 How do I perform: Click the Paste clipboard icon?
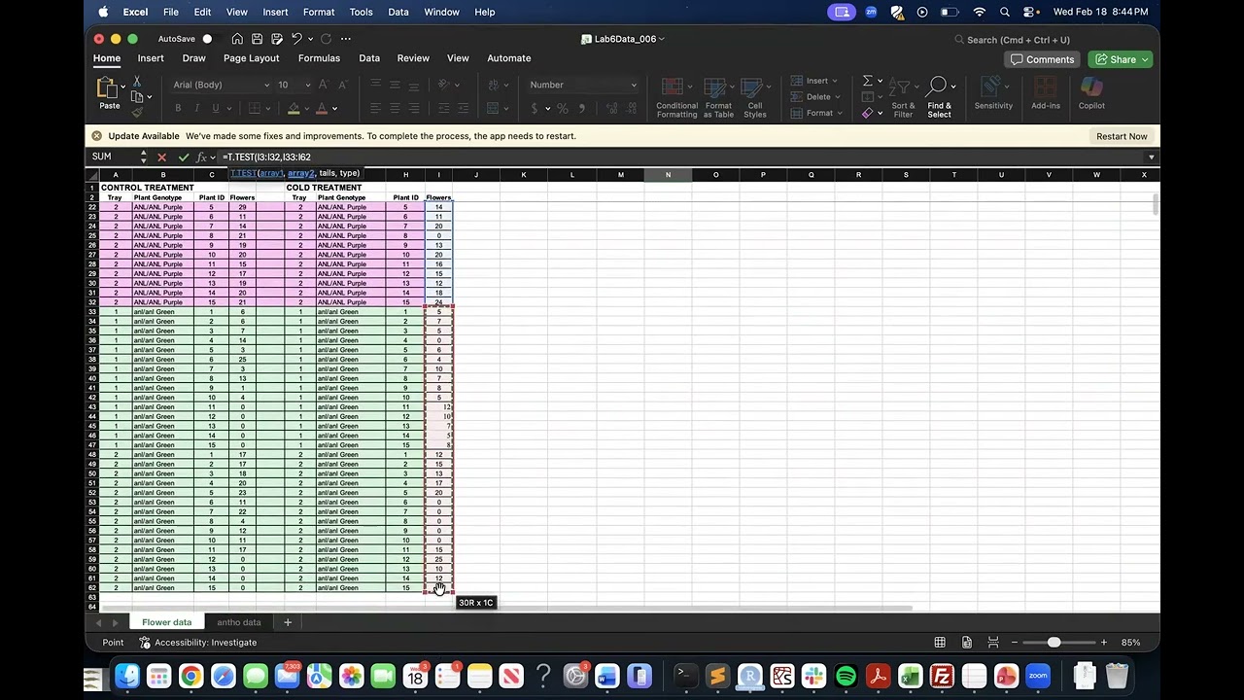pos(109,88)
